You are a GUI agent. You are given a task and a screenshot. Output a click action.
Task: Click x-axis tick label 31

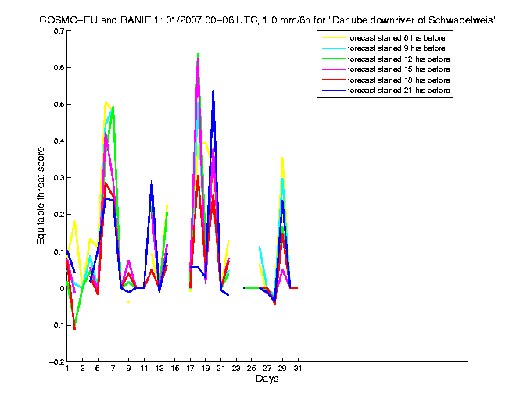[298, 369]
